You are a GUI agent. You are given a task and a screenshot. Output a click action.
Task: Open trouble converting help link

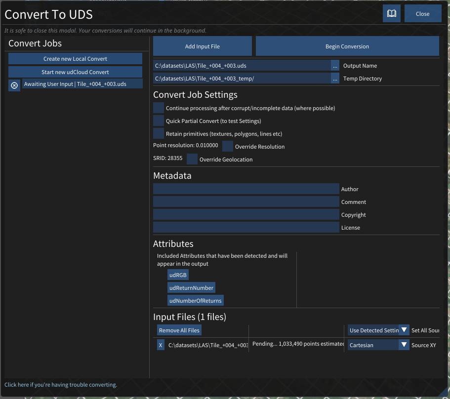point(61,385)
